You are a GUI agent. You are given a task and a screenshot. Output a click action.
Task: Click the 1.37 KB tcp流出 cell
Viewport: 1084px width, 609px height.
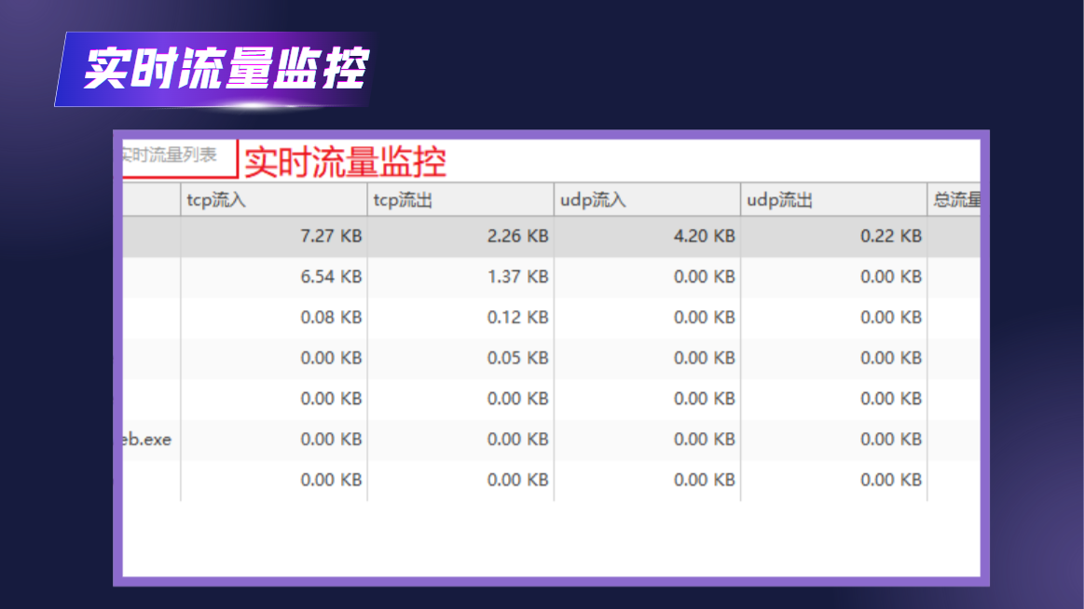tap(460, 277)
